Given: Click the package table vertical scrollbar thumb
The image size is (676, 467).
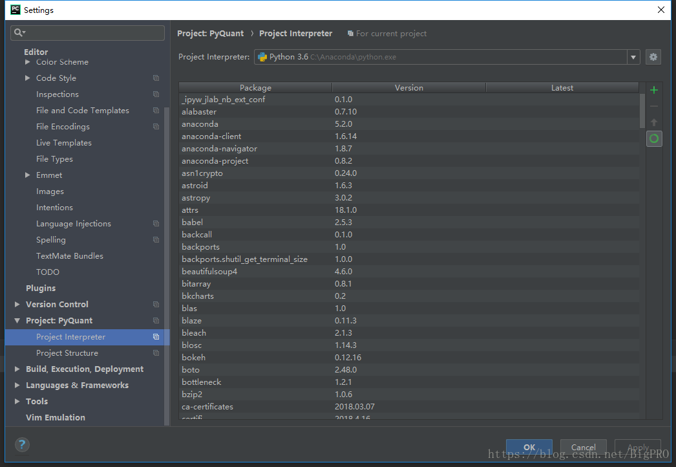Looking at the screenshot, I should (x=642, y=111).
